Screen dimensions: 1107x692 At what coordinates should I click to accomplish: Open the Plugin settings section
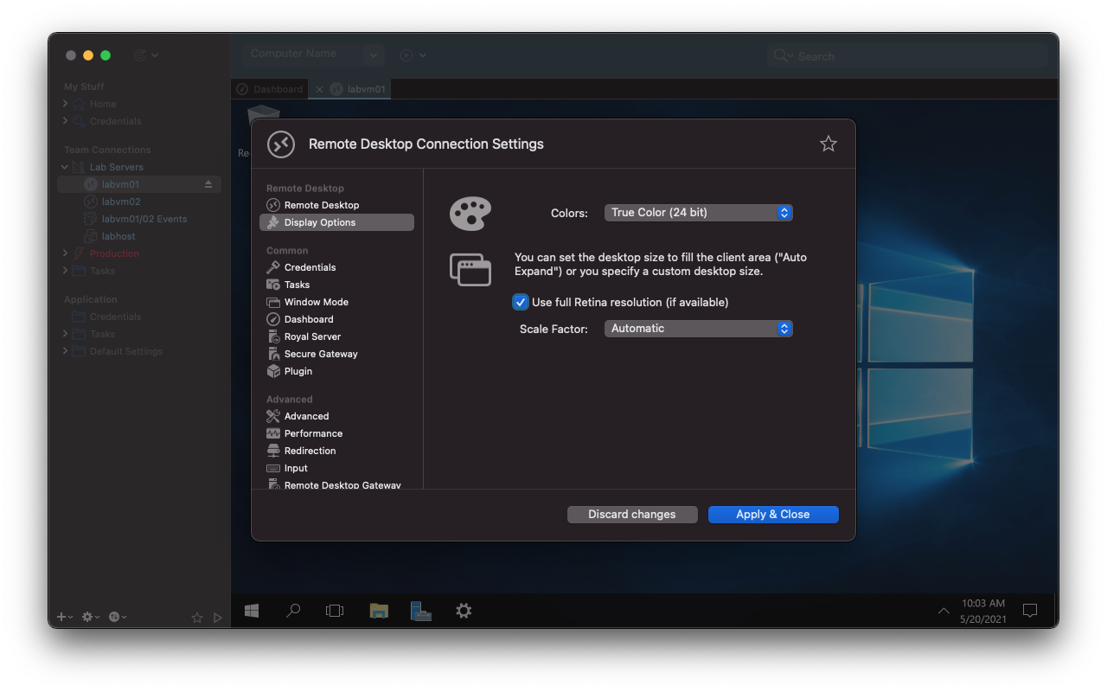pyautogui.click(x=299, y=371)
